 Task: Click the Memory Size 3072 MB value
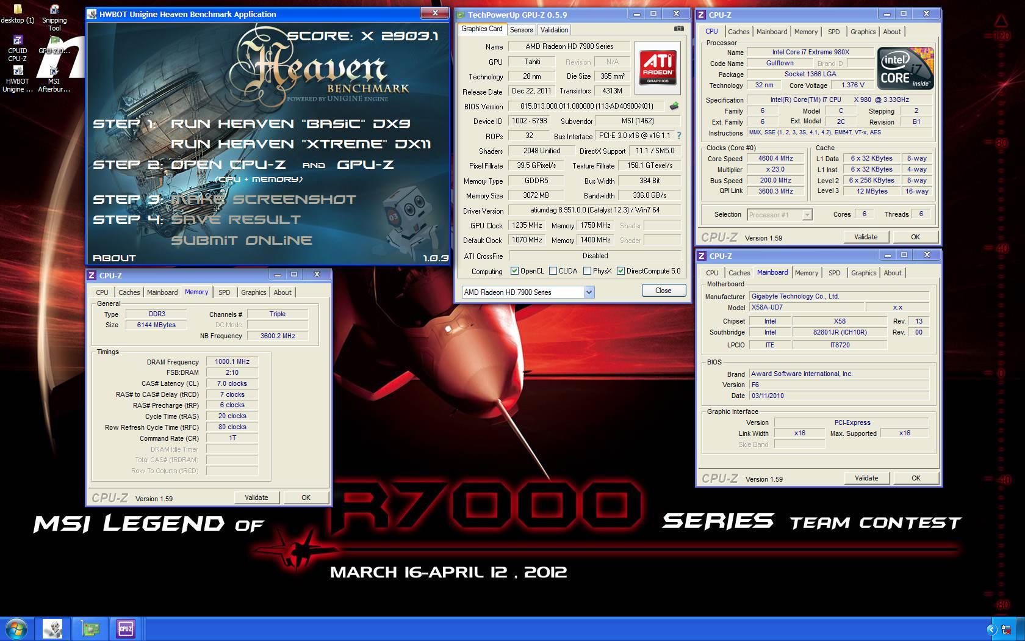536,195
